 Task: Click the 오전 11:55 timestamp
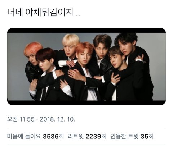pyautogui.click(x=21, y=119)
